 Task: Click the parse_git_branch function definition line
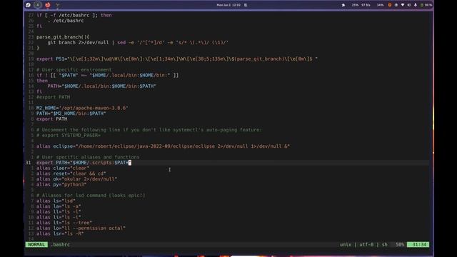(x=63, y=37)
